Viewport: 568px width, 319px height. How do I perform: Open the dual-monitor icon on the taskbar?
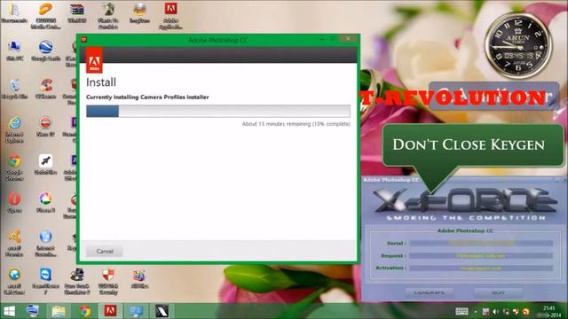tap(136, 311)
